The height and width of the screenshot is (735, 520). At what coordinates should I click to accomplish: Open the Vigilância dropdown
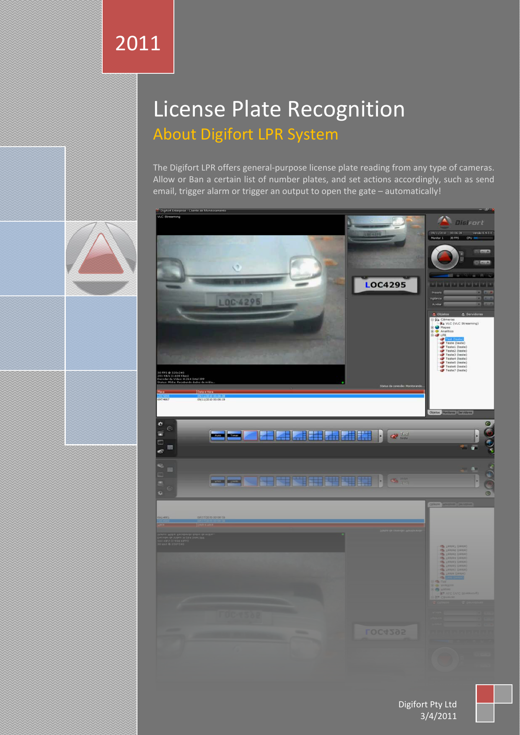pos(463,298)
